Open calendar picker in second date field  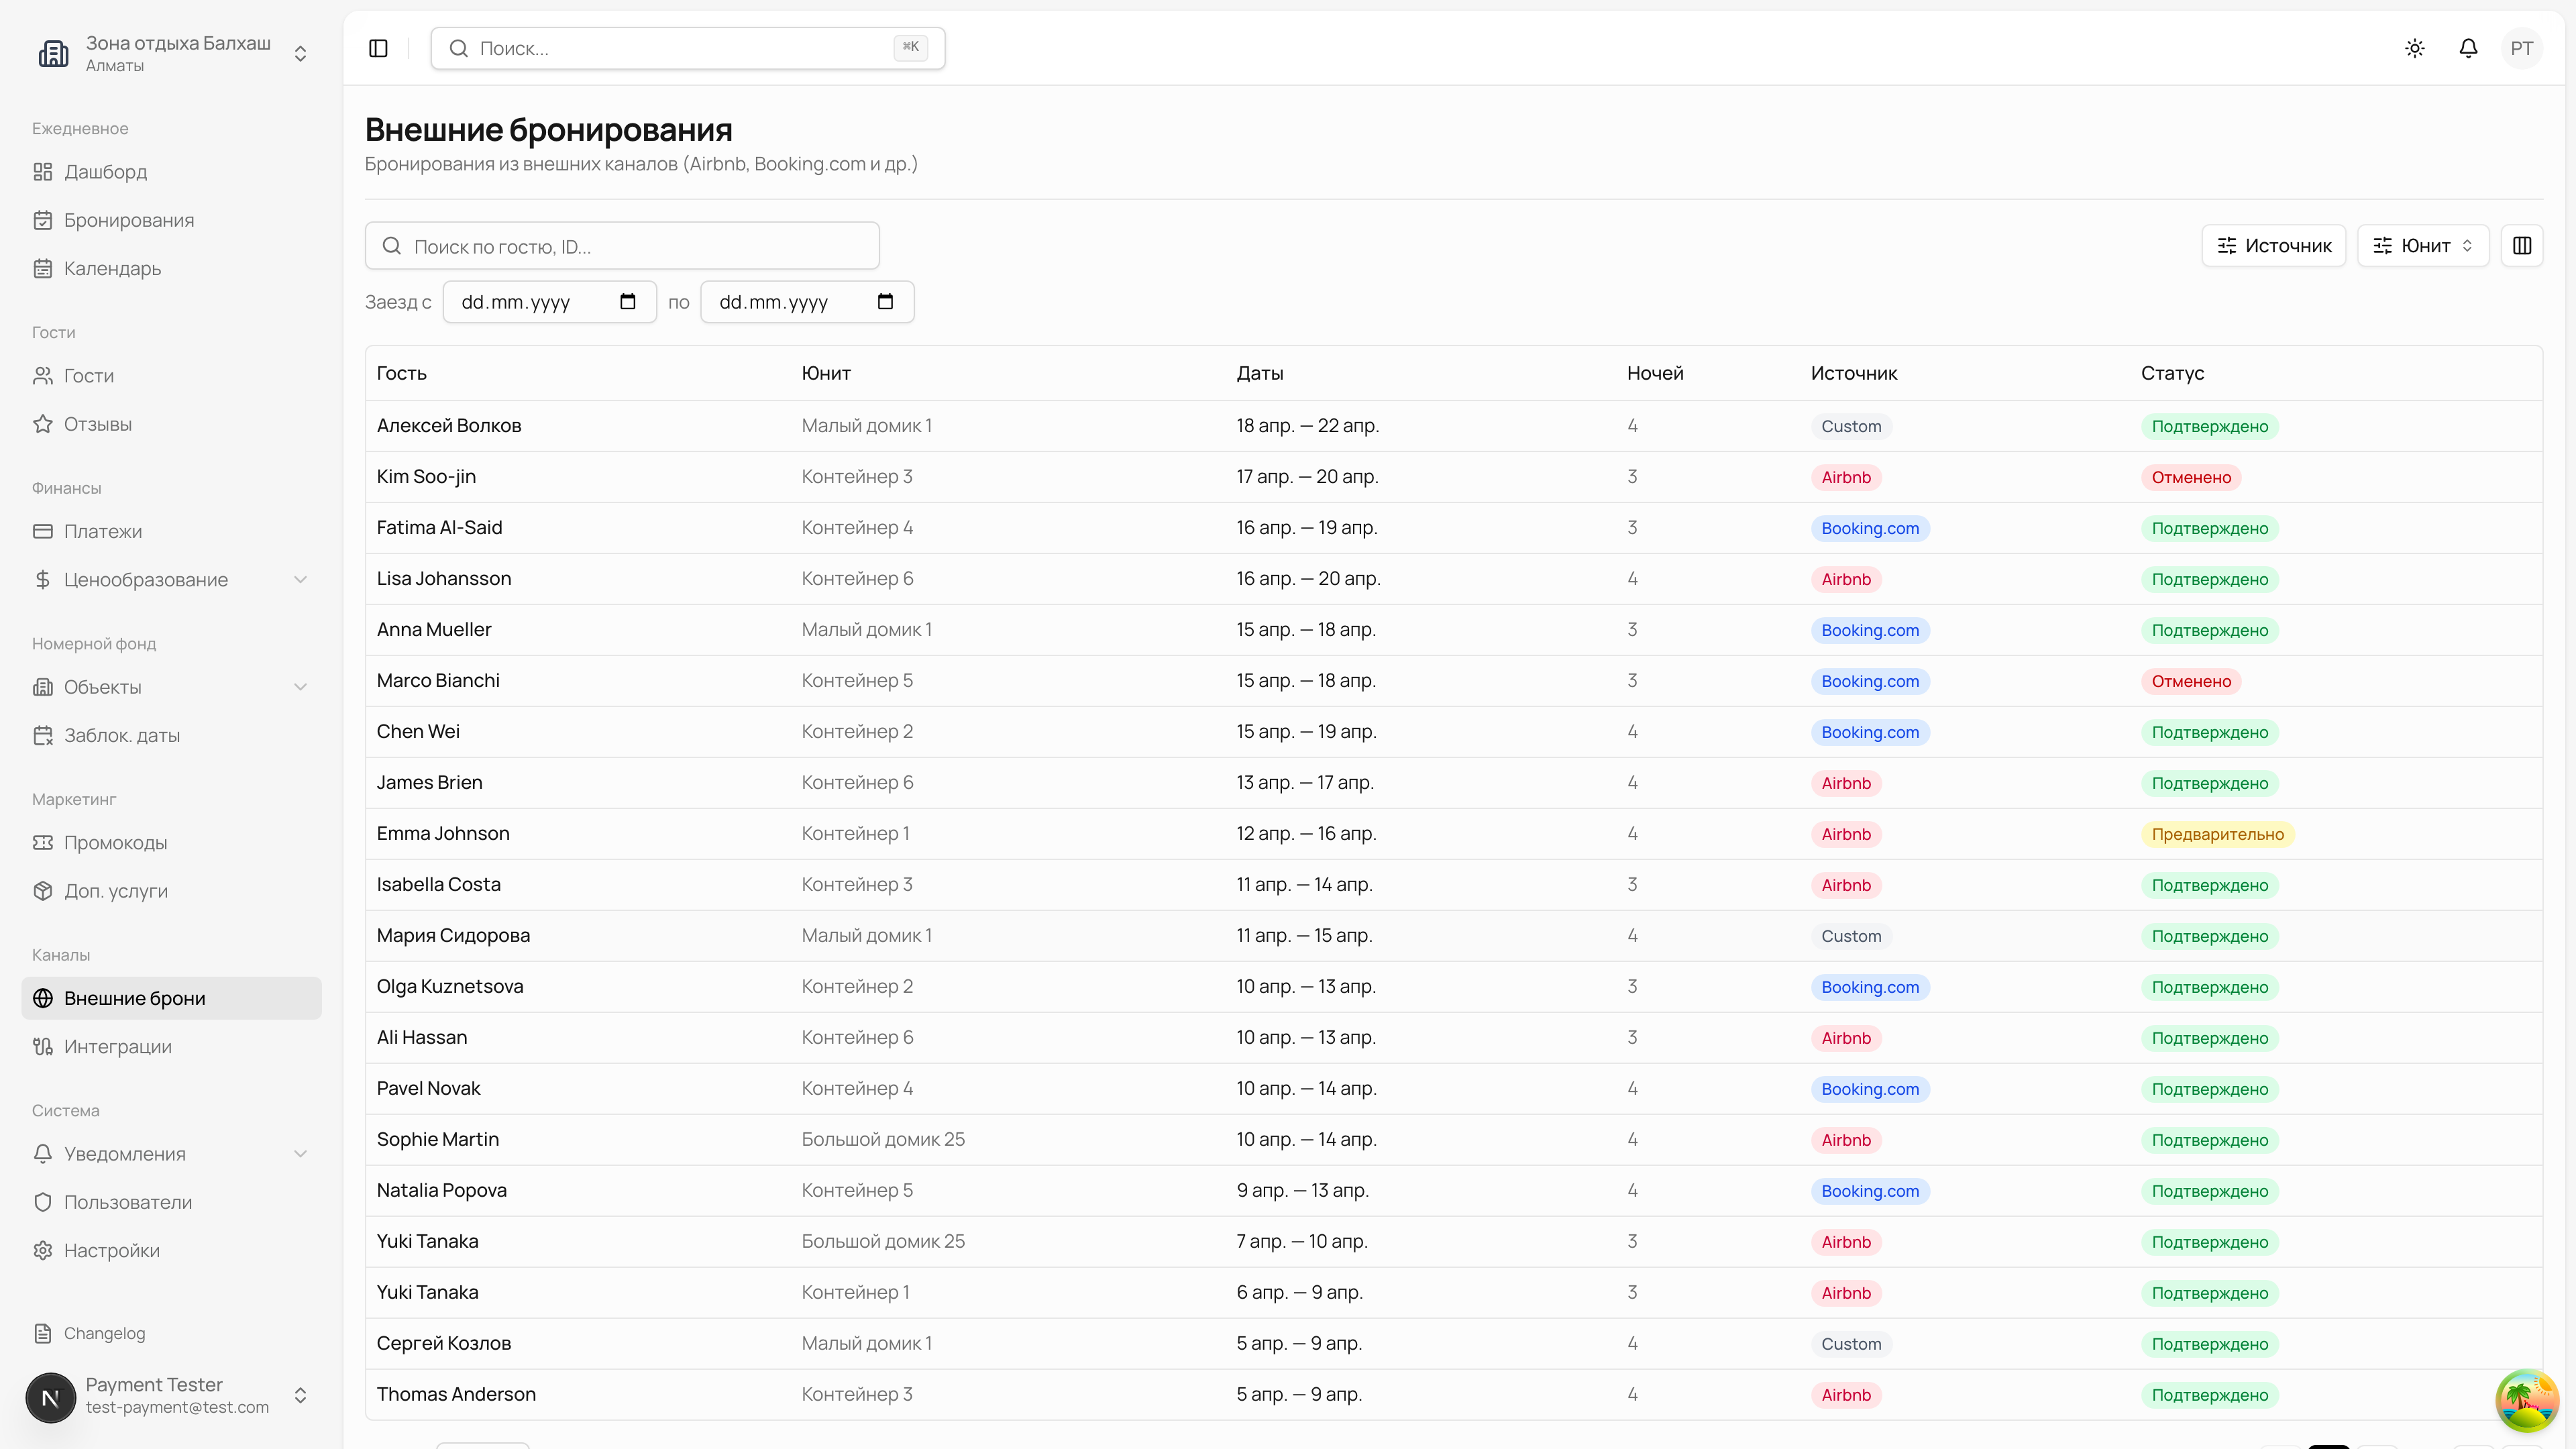[885, 302]
